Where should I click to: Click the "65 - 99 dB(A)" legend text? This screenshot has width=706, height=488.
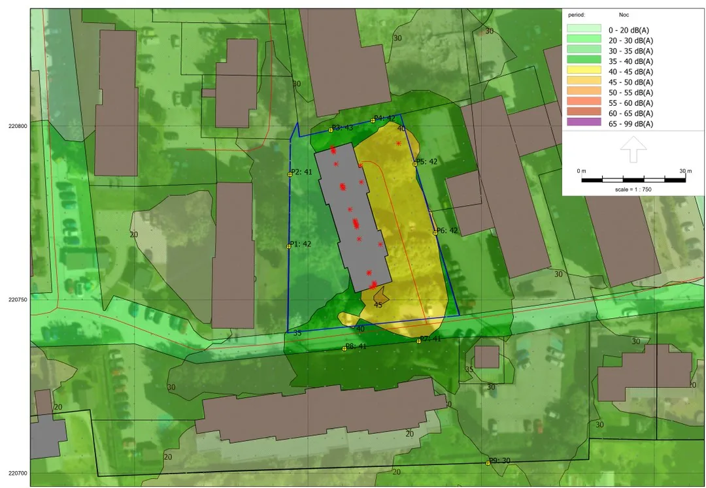click(630, 124)
